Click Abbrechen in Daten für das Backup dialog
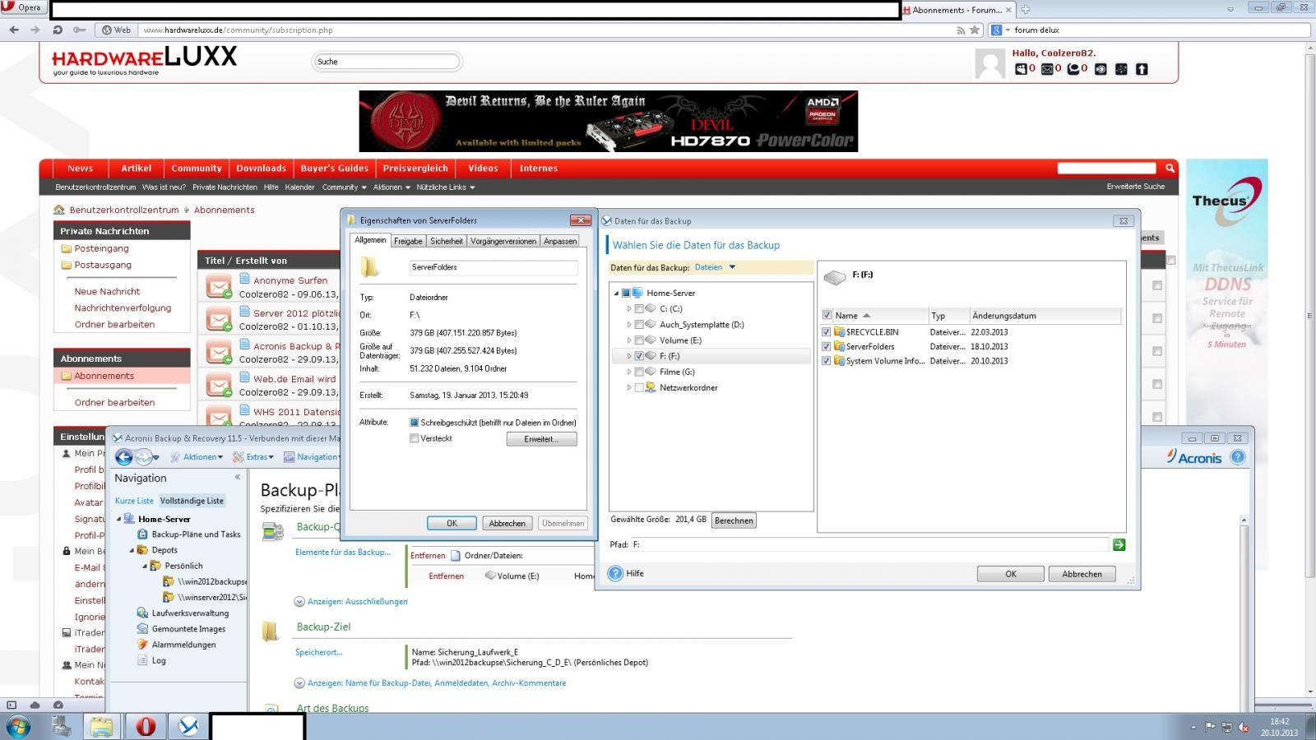Image resolution: width=1316 pixels, height=740 pixels. [1082, 574]
